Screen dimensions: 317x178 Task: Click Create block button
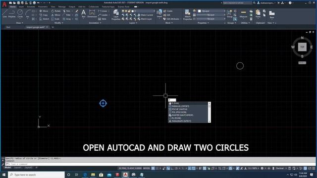click(168, 11)
